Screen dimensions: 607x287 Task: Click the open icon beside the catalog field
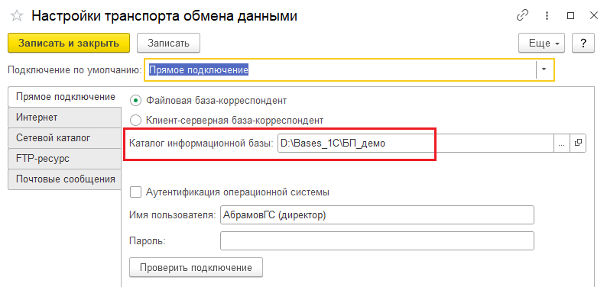(578, 143)
